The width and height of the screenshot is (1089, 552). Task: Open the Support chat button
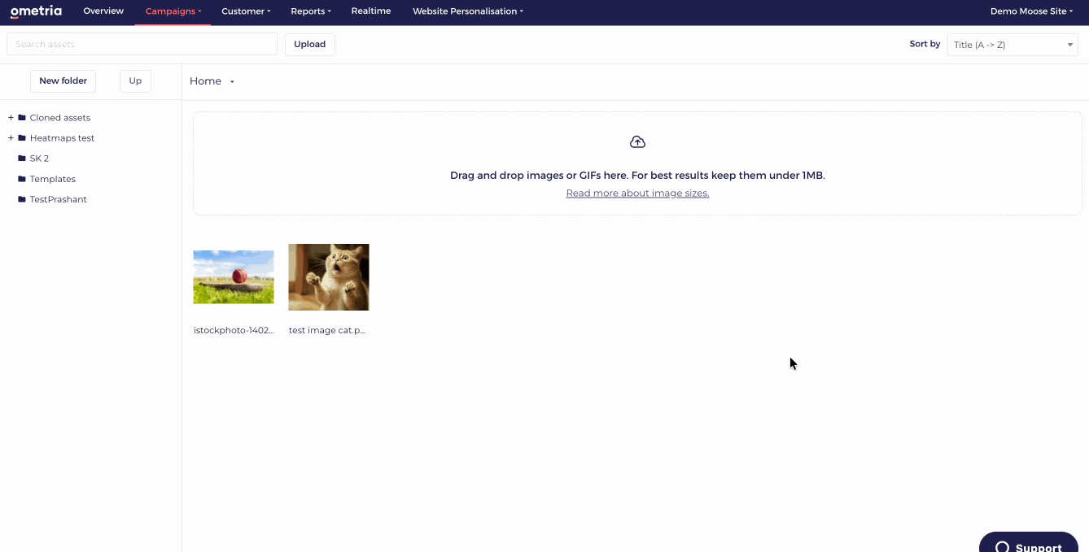(1029, 542)
